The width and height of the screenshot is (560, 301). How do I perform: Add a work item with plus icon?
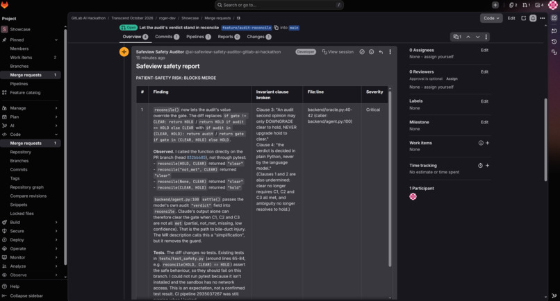(488, 143)
